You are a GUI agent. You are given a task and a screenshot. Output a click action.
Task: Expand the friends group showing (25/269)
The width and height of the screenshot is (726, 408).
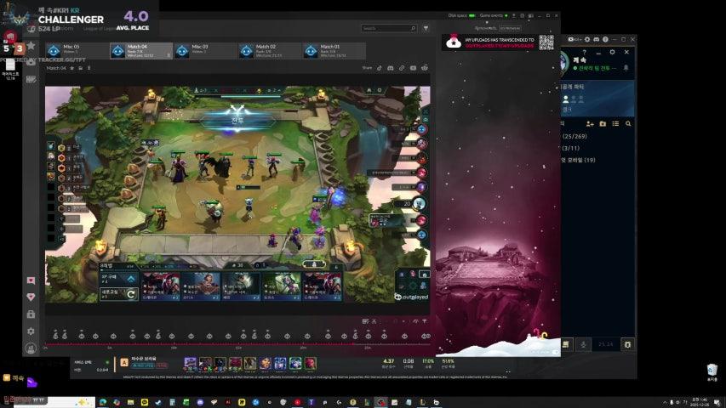coord(575,137)
